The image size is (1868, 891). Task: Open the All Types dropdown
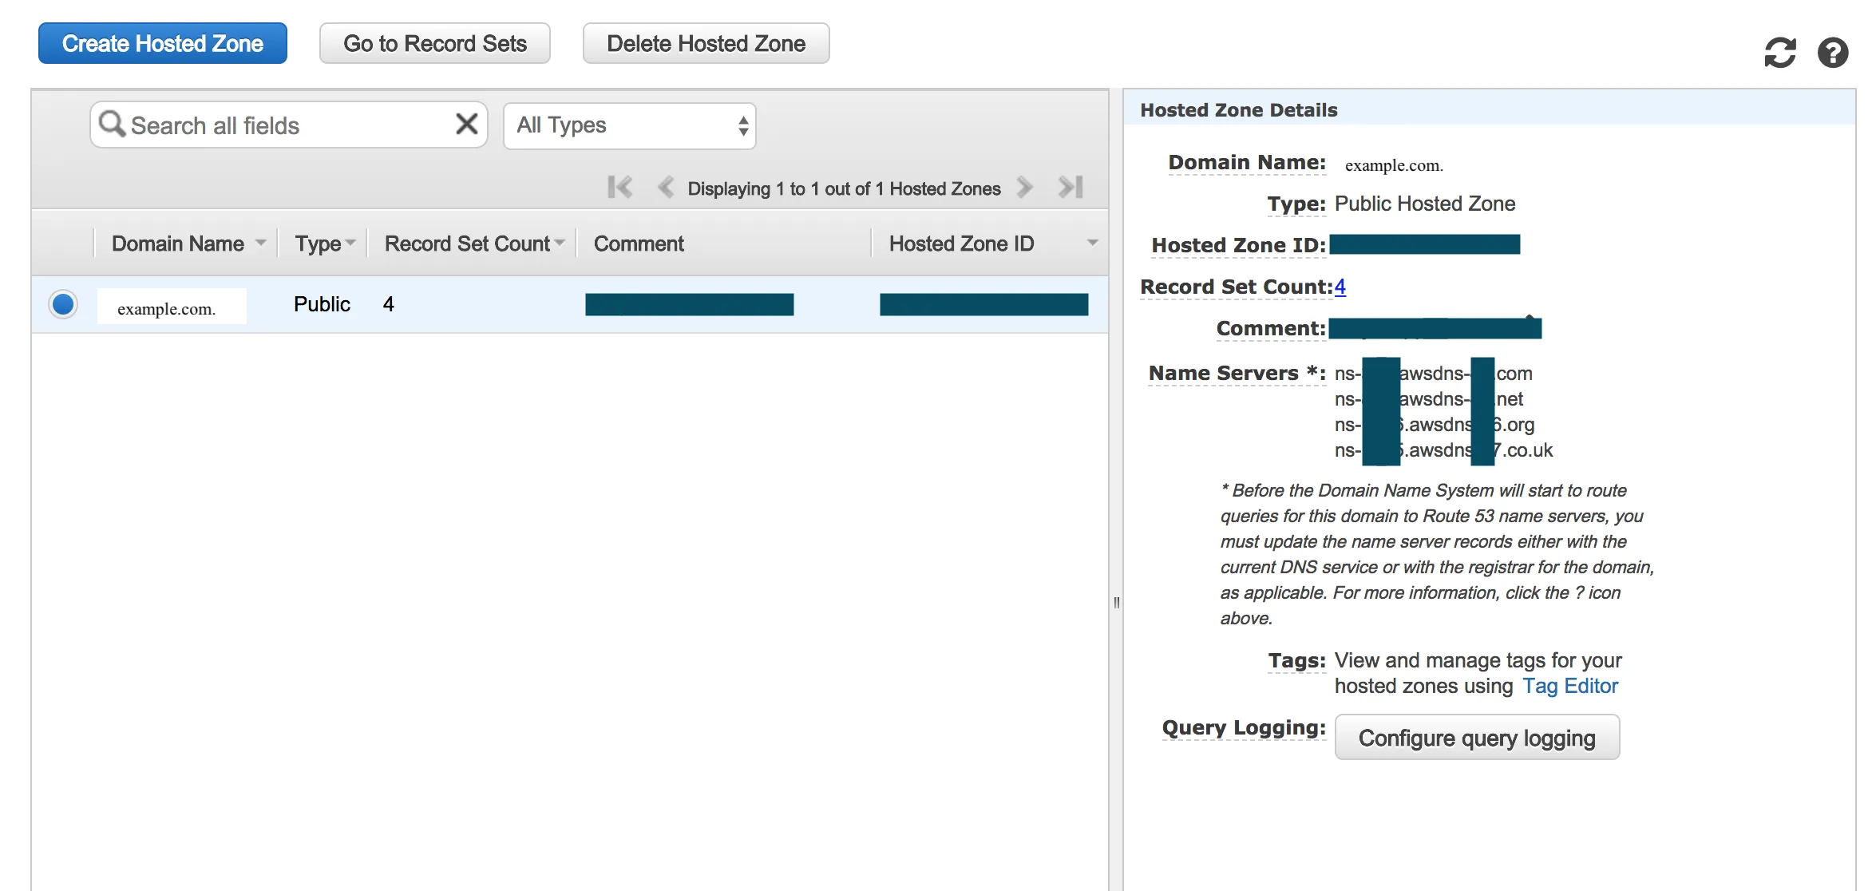pos(629,125)
